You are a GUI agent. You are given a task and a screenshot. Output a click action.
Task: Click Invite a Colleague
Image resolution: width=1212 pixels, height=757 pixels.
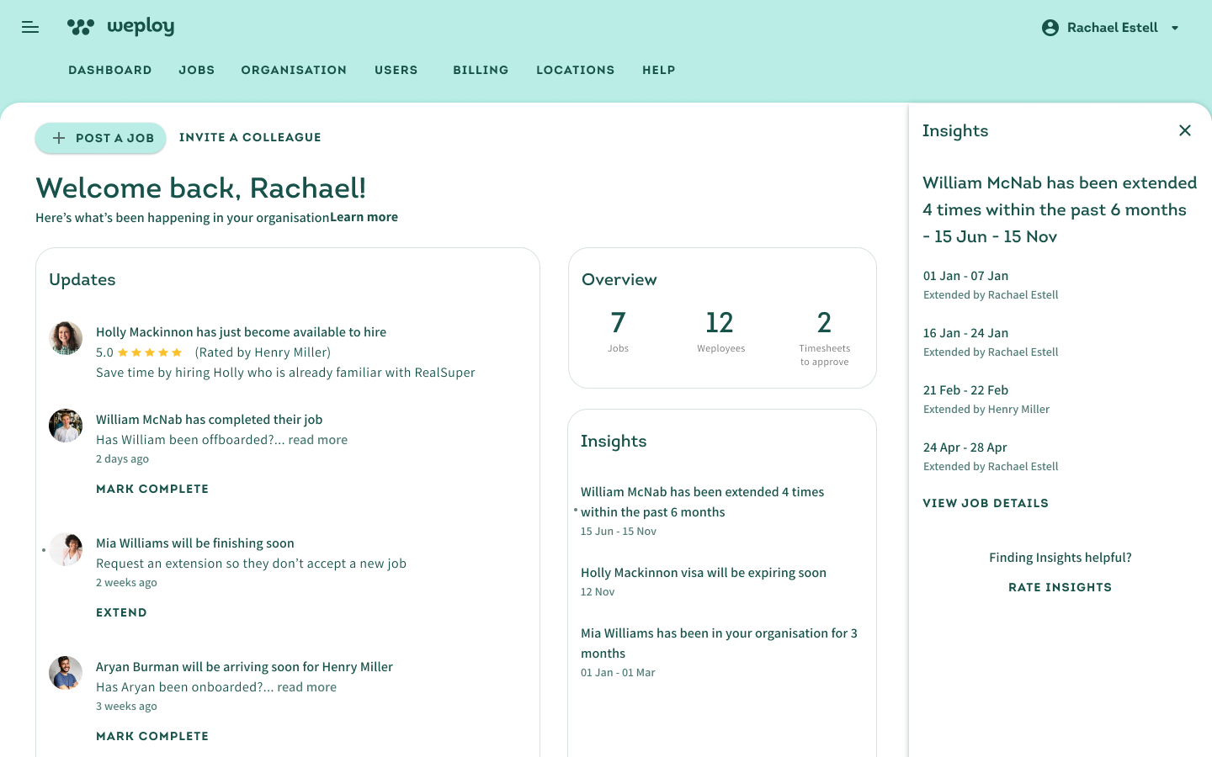pos(250,137)
